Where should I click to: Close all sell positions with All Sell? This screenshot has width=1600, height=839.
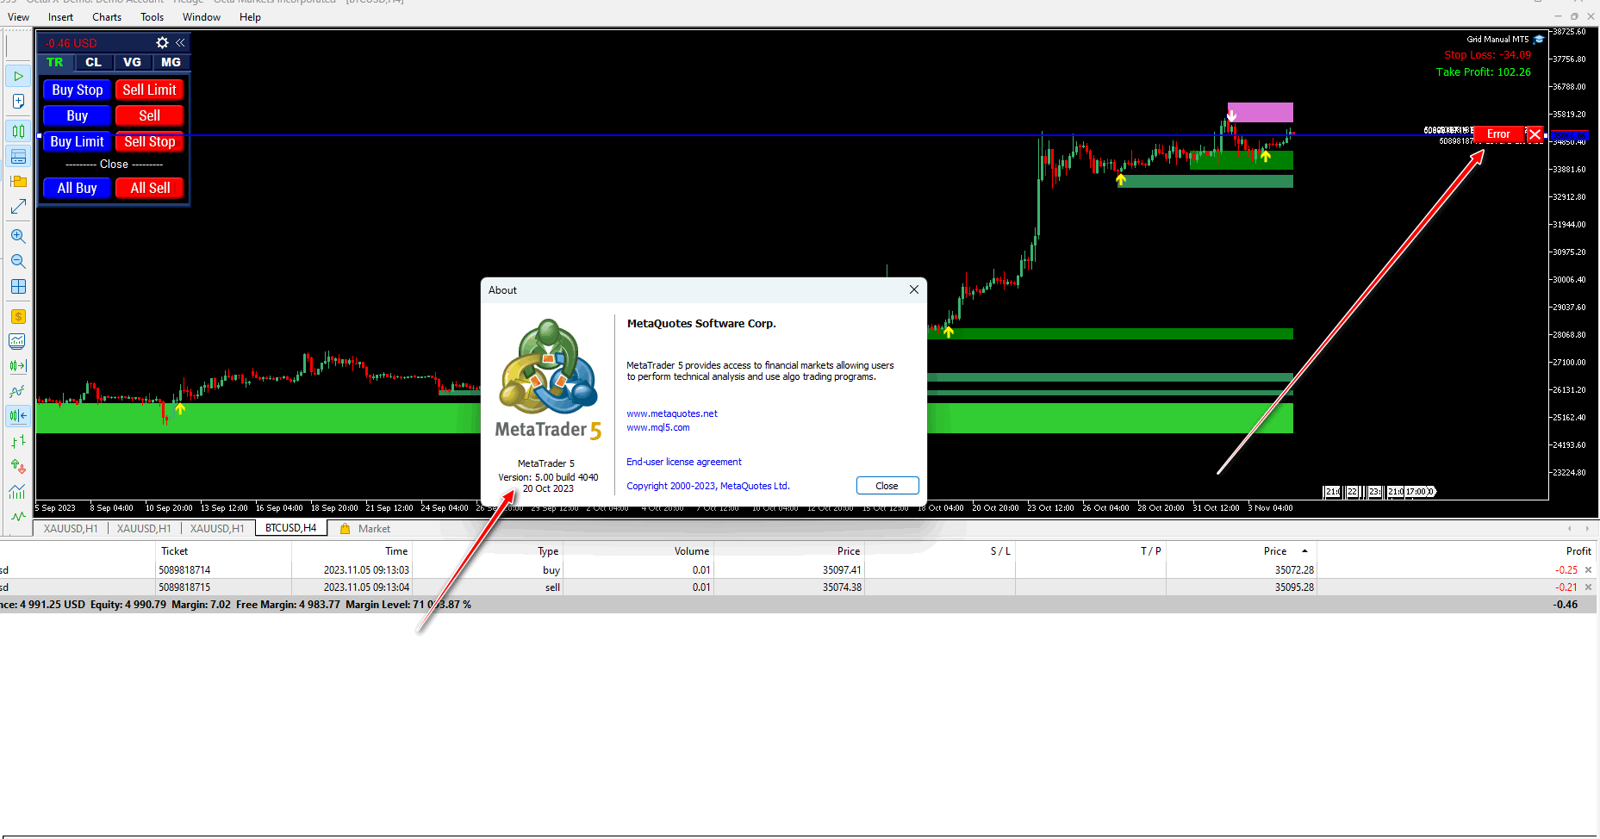click(x=150, y=188)
